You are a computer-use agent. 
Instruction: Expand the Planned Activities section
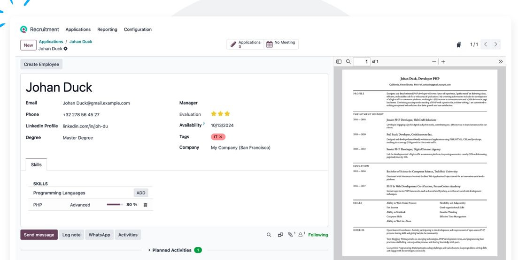(x=172, y=250)
